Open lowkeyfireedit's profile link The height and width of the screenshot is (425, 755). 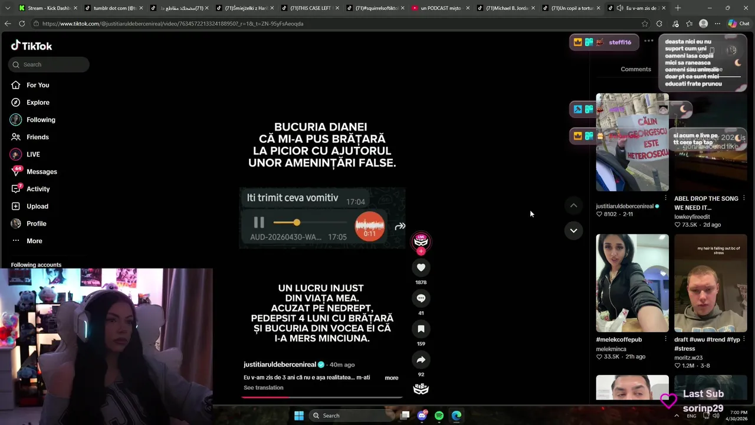pyautogui.click(x=692, y=217)
